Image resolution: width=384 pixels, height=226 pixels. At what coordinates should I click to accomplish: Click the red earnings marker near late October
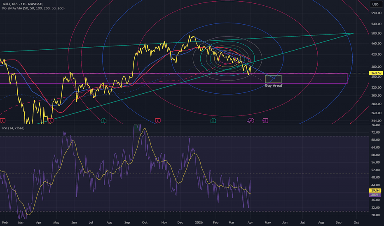point(158,121)
